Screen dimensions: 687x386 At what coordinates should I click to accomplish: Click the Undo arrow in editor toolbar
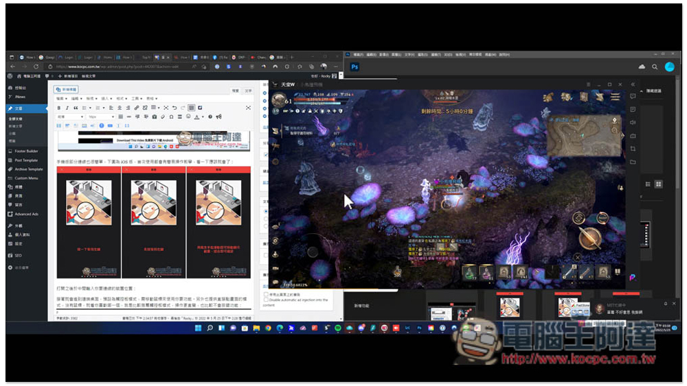[x=174, y=108]
